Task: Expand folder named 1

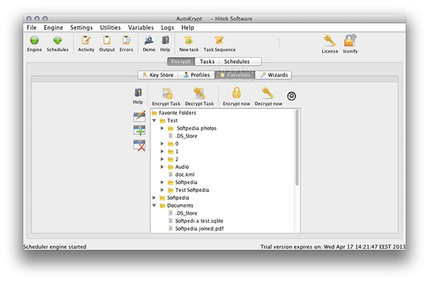Action: [162, 151]
